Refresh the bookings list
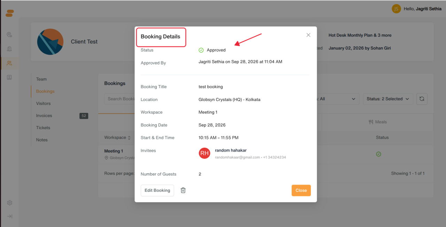 click(422, 99)
